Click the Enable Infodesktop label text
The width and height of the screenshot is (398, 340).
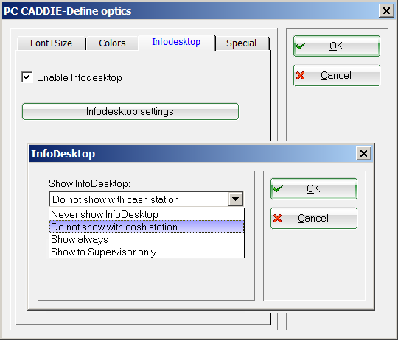pos(80,77)
